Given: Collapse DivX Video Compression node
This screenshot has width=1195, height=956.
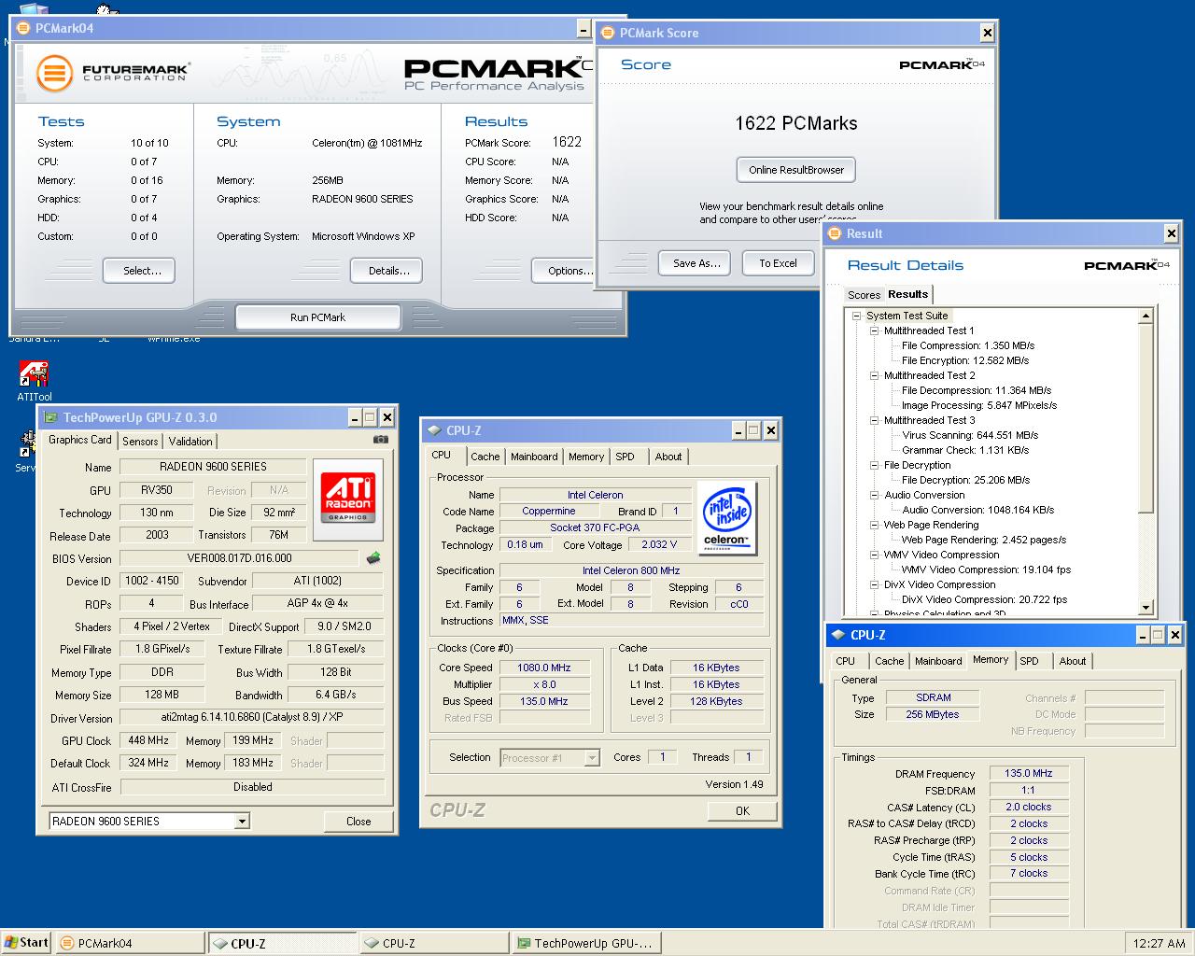Looking at the screenshot, I should (874, 584).
